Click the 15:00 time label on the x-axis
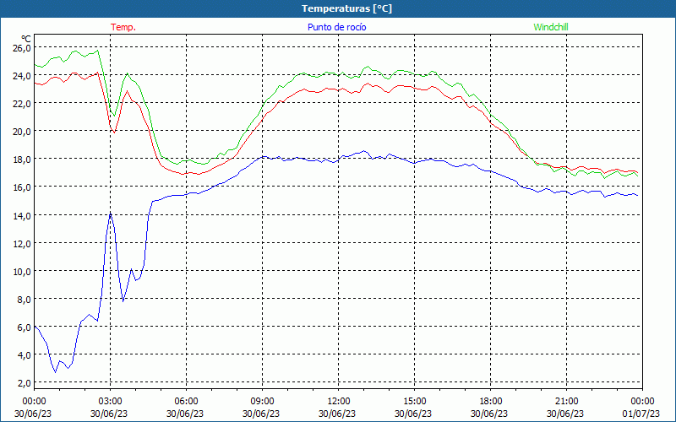The width and height of the screenshot is (676, 422). click(x=414, y=402)
